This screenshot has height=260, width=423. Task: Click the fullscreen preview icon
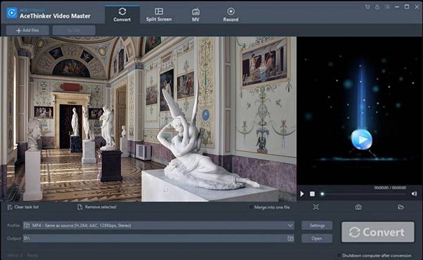316,207
